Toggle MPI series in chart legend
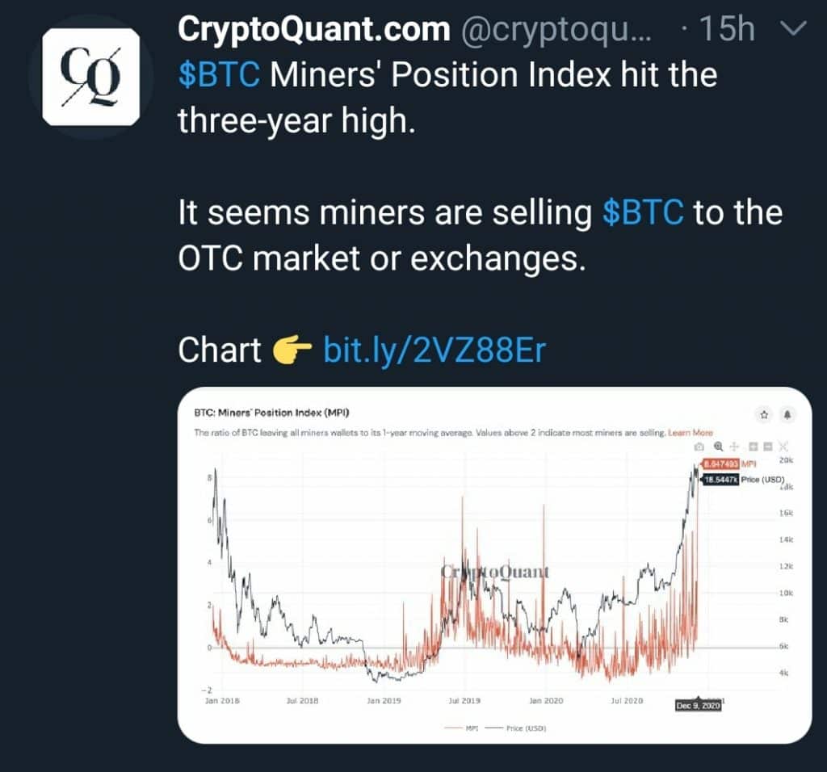827x772 pixels. [461, 728]
